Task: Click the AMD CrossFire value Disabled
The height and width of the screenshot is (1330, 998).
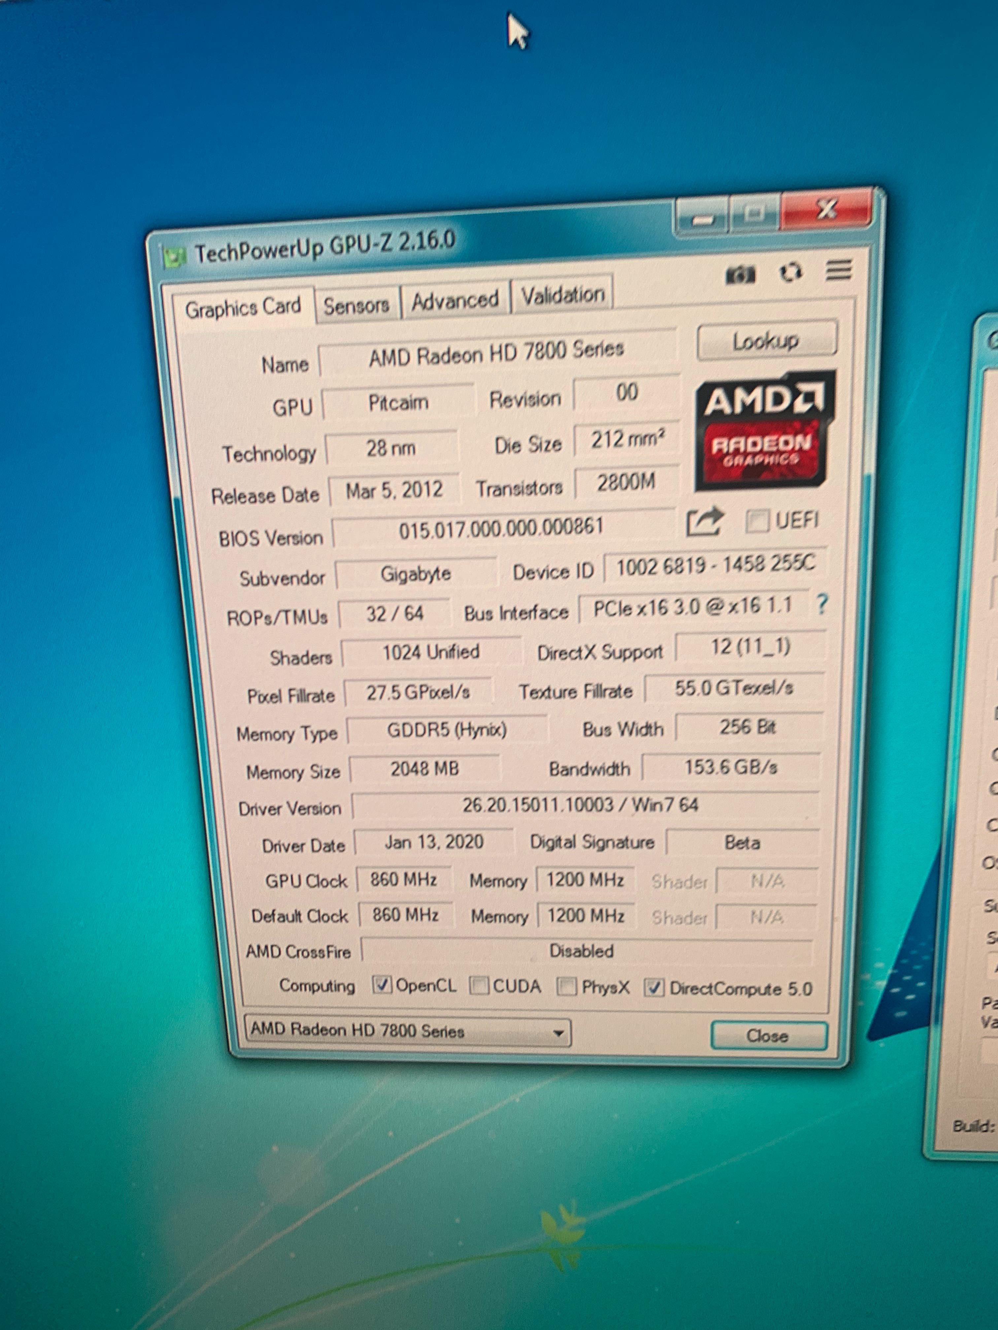Action: tap(586, 951)
